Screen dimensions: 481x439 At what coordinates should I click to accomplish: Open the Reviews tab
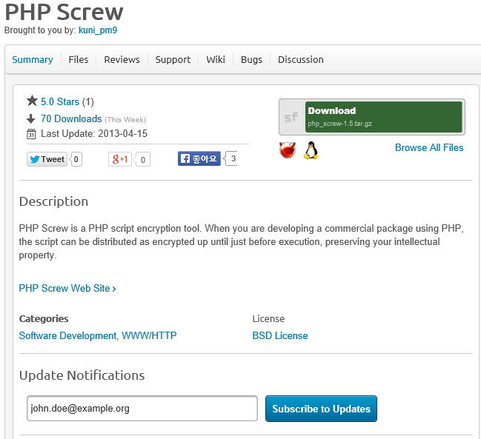click(122, 59)
